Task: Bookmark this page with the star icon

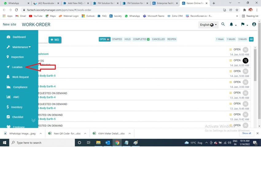Action: click(x=237, y=10)
